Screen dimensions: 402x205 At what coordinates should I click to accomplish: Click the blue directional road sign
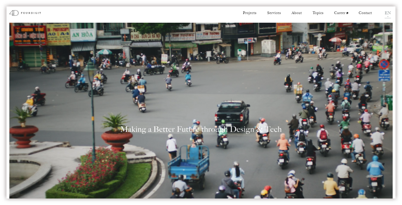click(x=384, y=76)
